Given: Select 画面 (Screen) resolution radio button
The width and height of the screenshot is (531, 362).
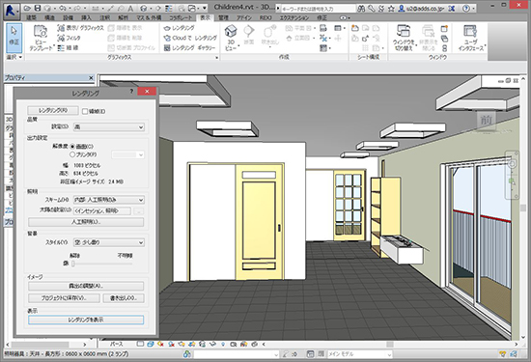Looking at the screenshot, I should pyautogui.click(x=72, y=147).
